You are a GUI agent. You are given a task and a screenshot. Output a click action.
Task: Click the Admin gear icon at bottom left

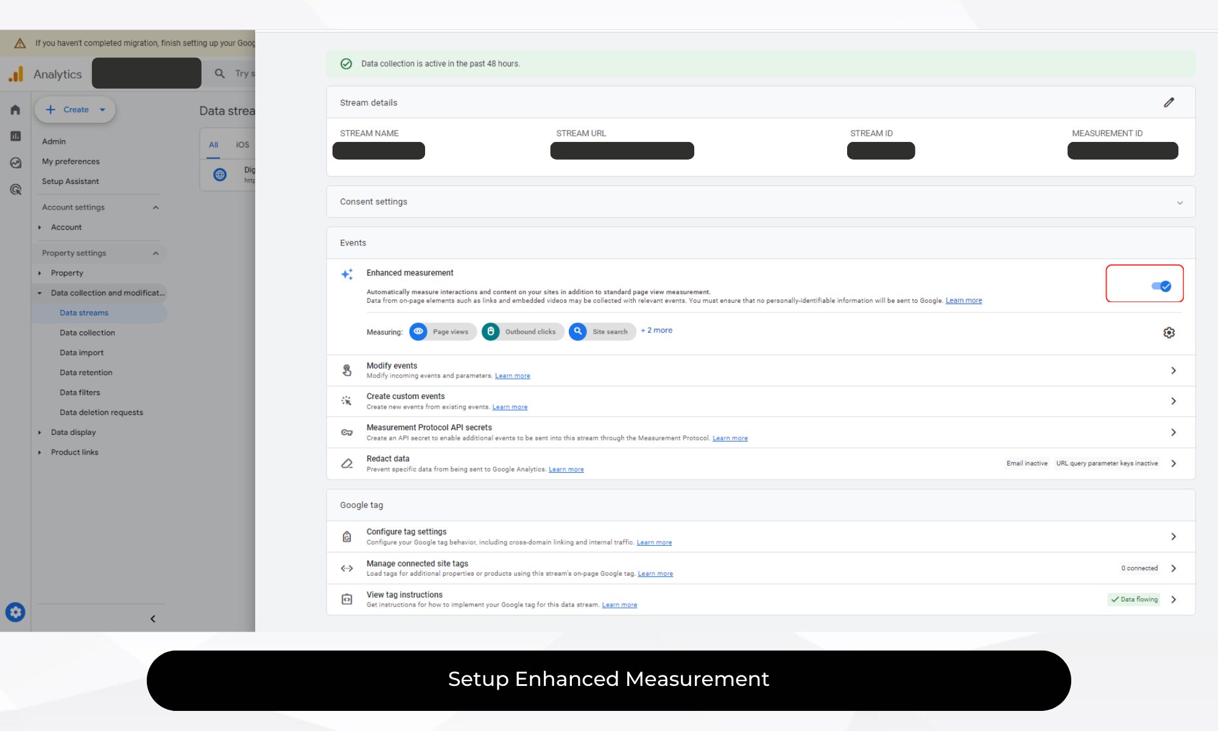pyautogui.click(x=15, y=612)
